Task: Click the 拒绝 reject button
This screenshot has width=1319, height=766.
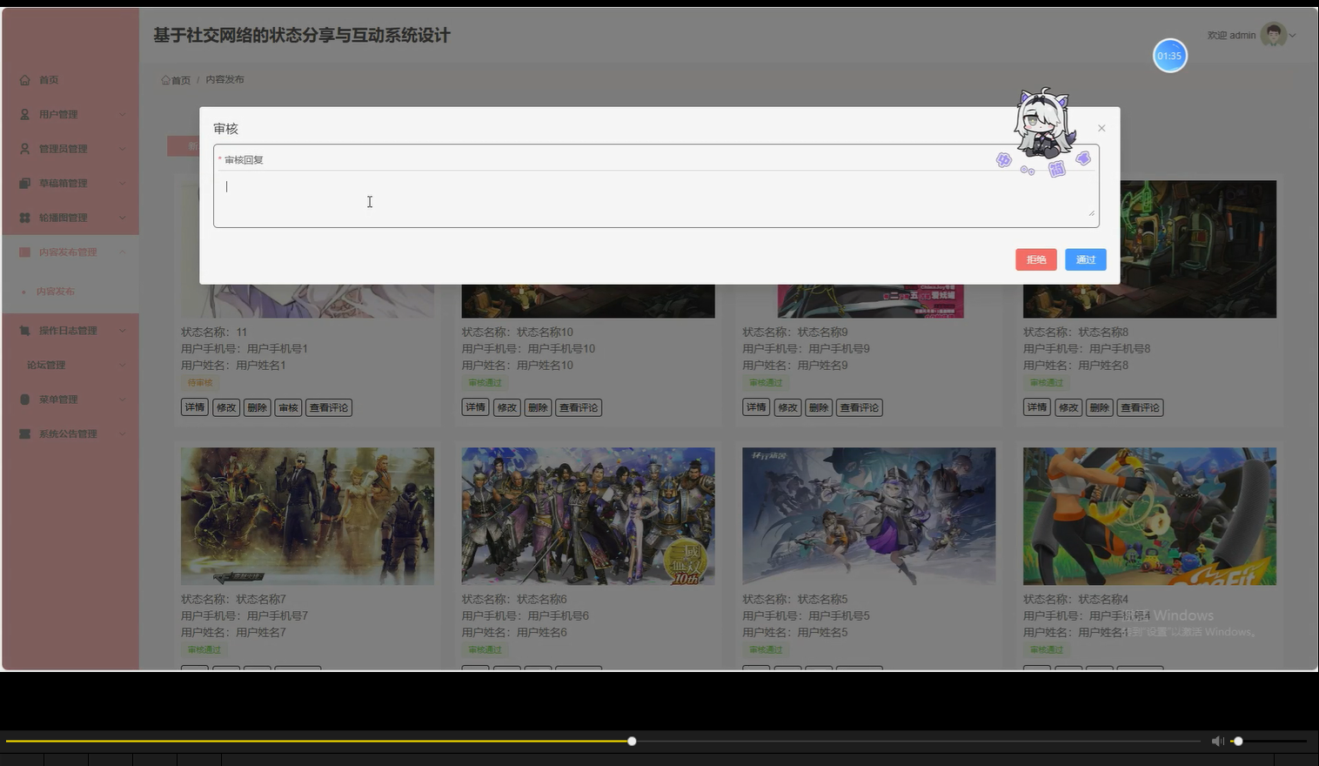Action: click(1035, 259)
